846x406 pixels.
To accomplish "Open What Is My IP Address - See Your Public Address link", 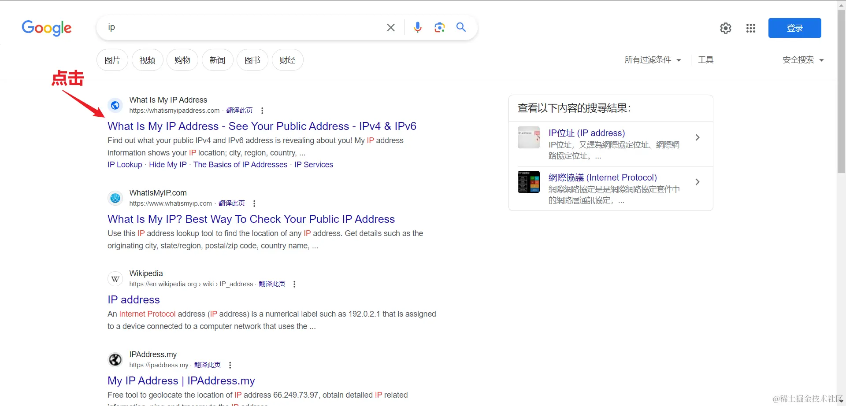I will [262, 126].
